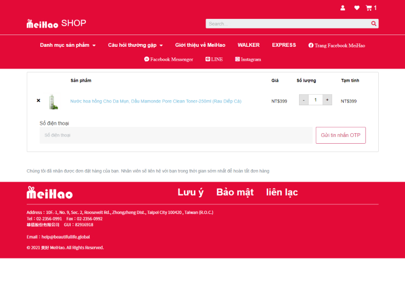Remove the product with the X icon
Image resolution: width=405 pixels, height=288 pixels.
[38, 101]
